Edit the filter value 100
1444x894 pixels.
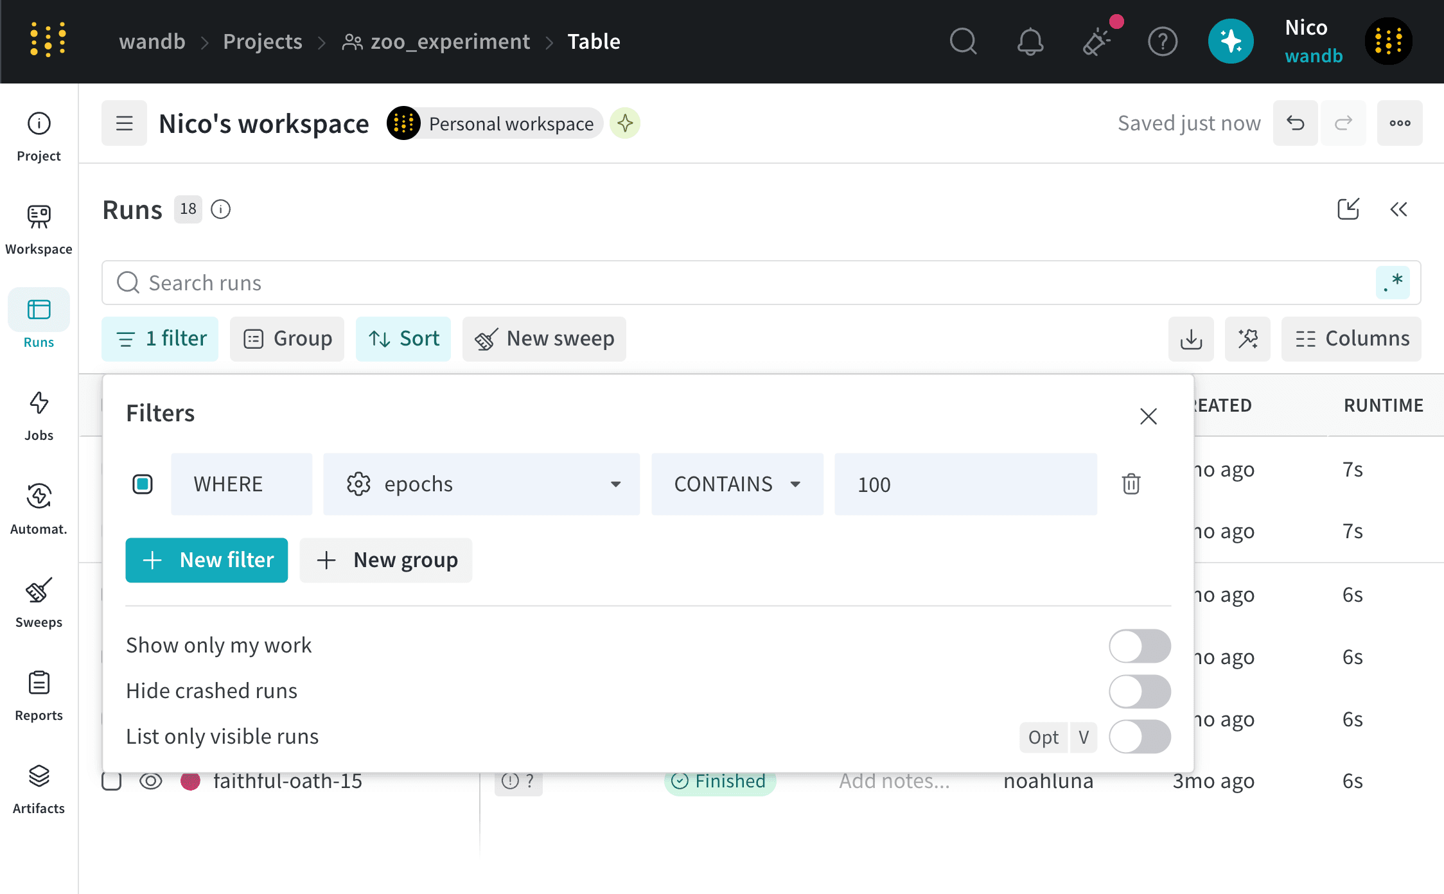click(x=965, y=484)
